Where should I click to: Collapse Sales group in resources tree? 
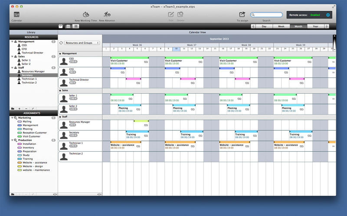click(x=12, y=57)
